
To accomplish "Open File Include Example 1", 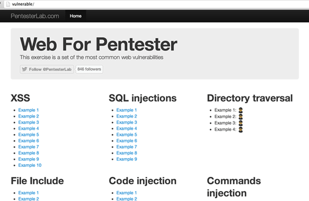I will click(28, 193).
